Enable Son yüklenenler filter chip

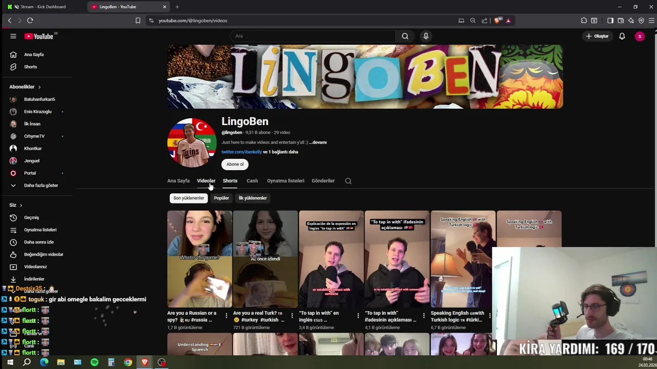189,198
